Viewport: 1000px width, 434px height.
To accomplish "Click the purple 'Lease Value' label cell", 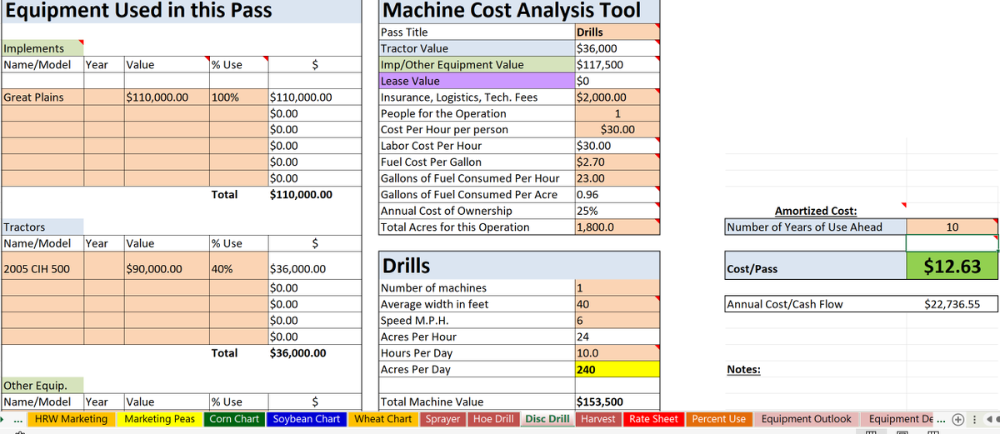I will click(477, 81).
